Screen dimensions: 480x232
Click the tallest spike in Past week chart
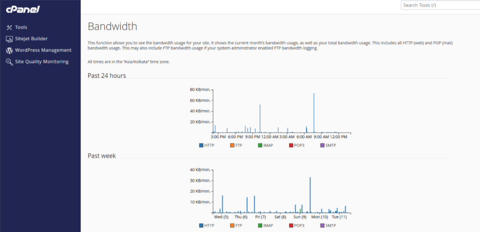[310, 195]
